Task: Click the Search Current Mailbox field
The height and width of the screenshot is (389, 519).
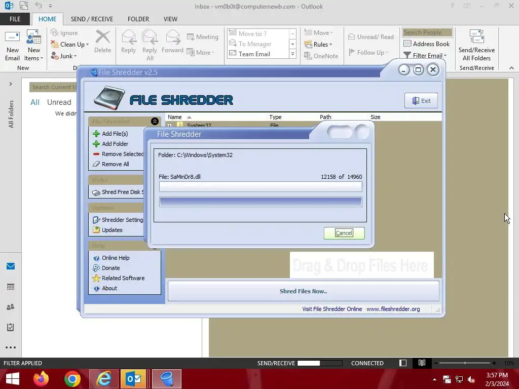Action: 53,87
